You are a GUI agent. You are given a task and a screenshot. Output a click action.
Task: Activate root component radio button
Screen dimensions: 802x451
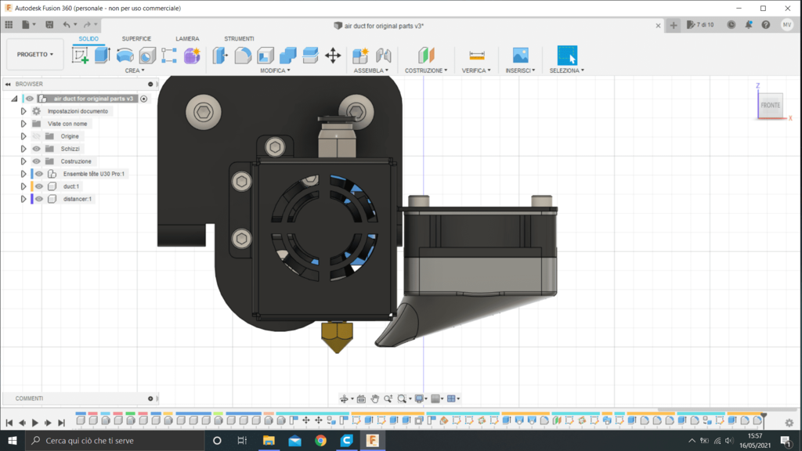click(144, 99)
